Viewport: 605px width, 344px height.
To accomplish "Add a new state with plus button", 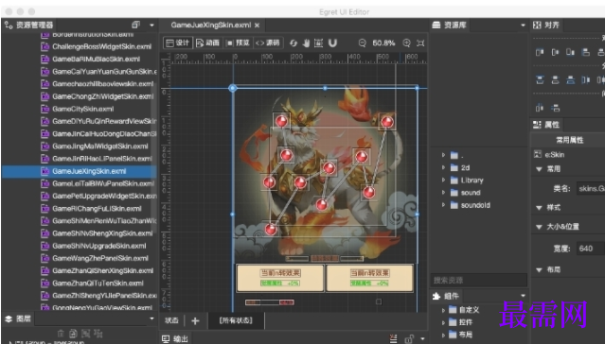I will (195, 320).
